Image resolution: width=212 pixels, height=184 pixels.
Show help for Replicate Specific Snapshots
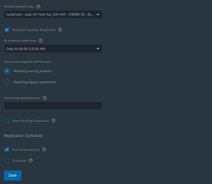click(x=60, y=30)
